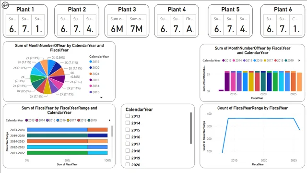Click the 2022-2023 bar row

click(x=67, y=147)
